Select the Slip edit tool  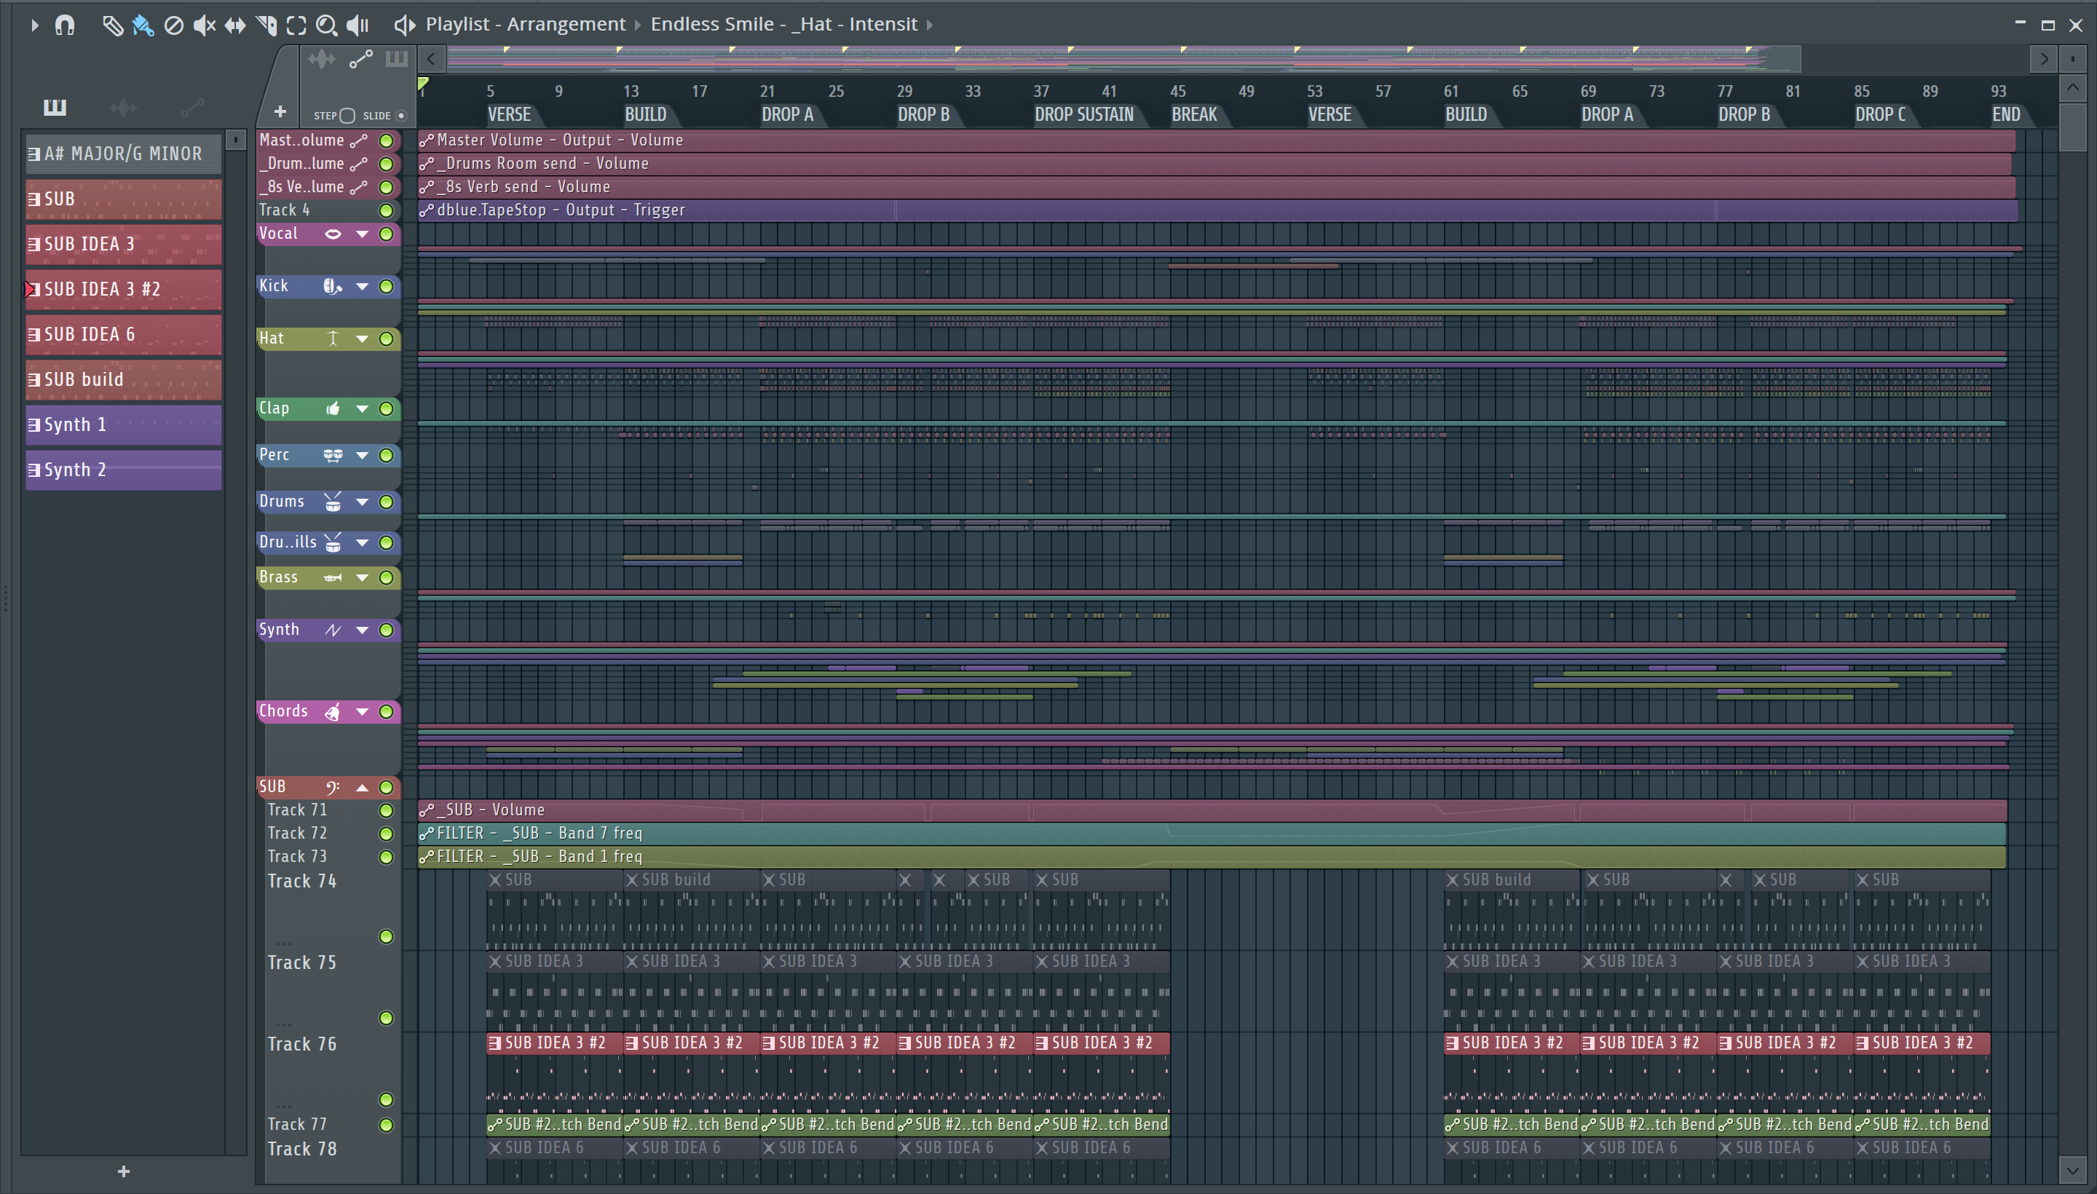pyautogui.click(x=235, y=25)
